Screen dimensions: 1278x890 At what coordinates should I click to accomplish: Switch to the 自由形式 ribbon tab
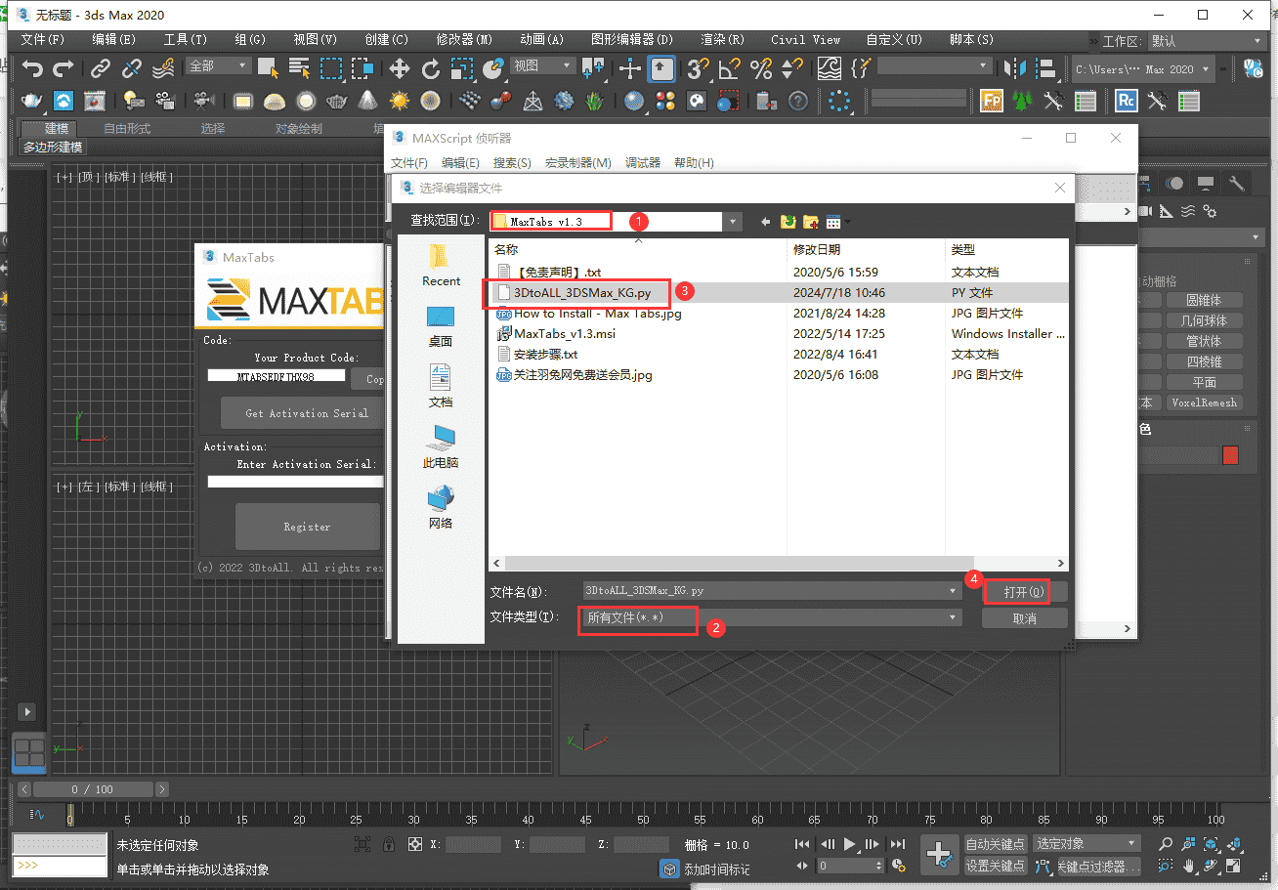[127, 129]
